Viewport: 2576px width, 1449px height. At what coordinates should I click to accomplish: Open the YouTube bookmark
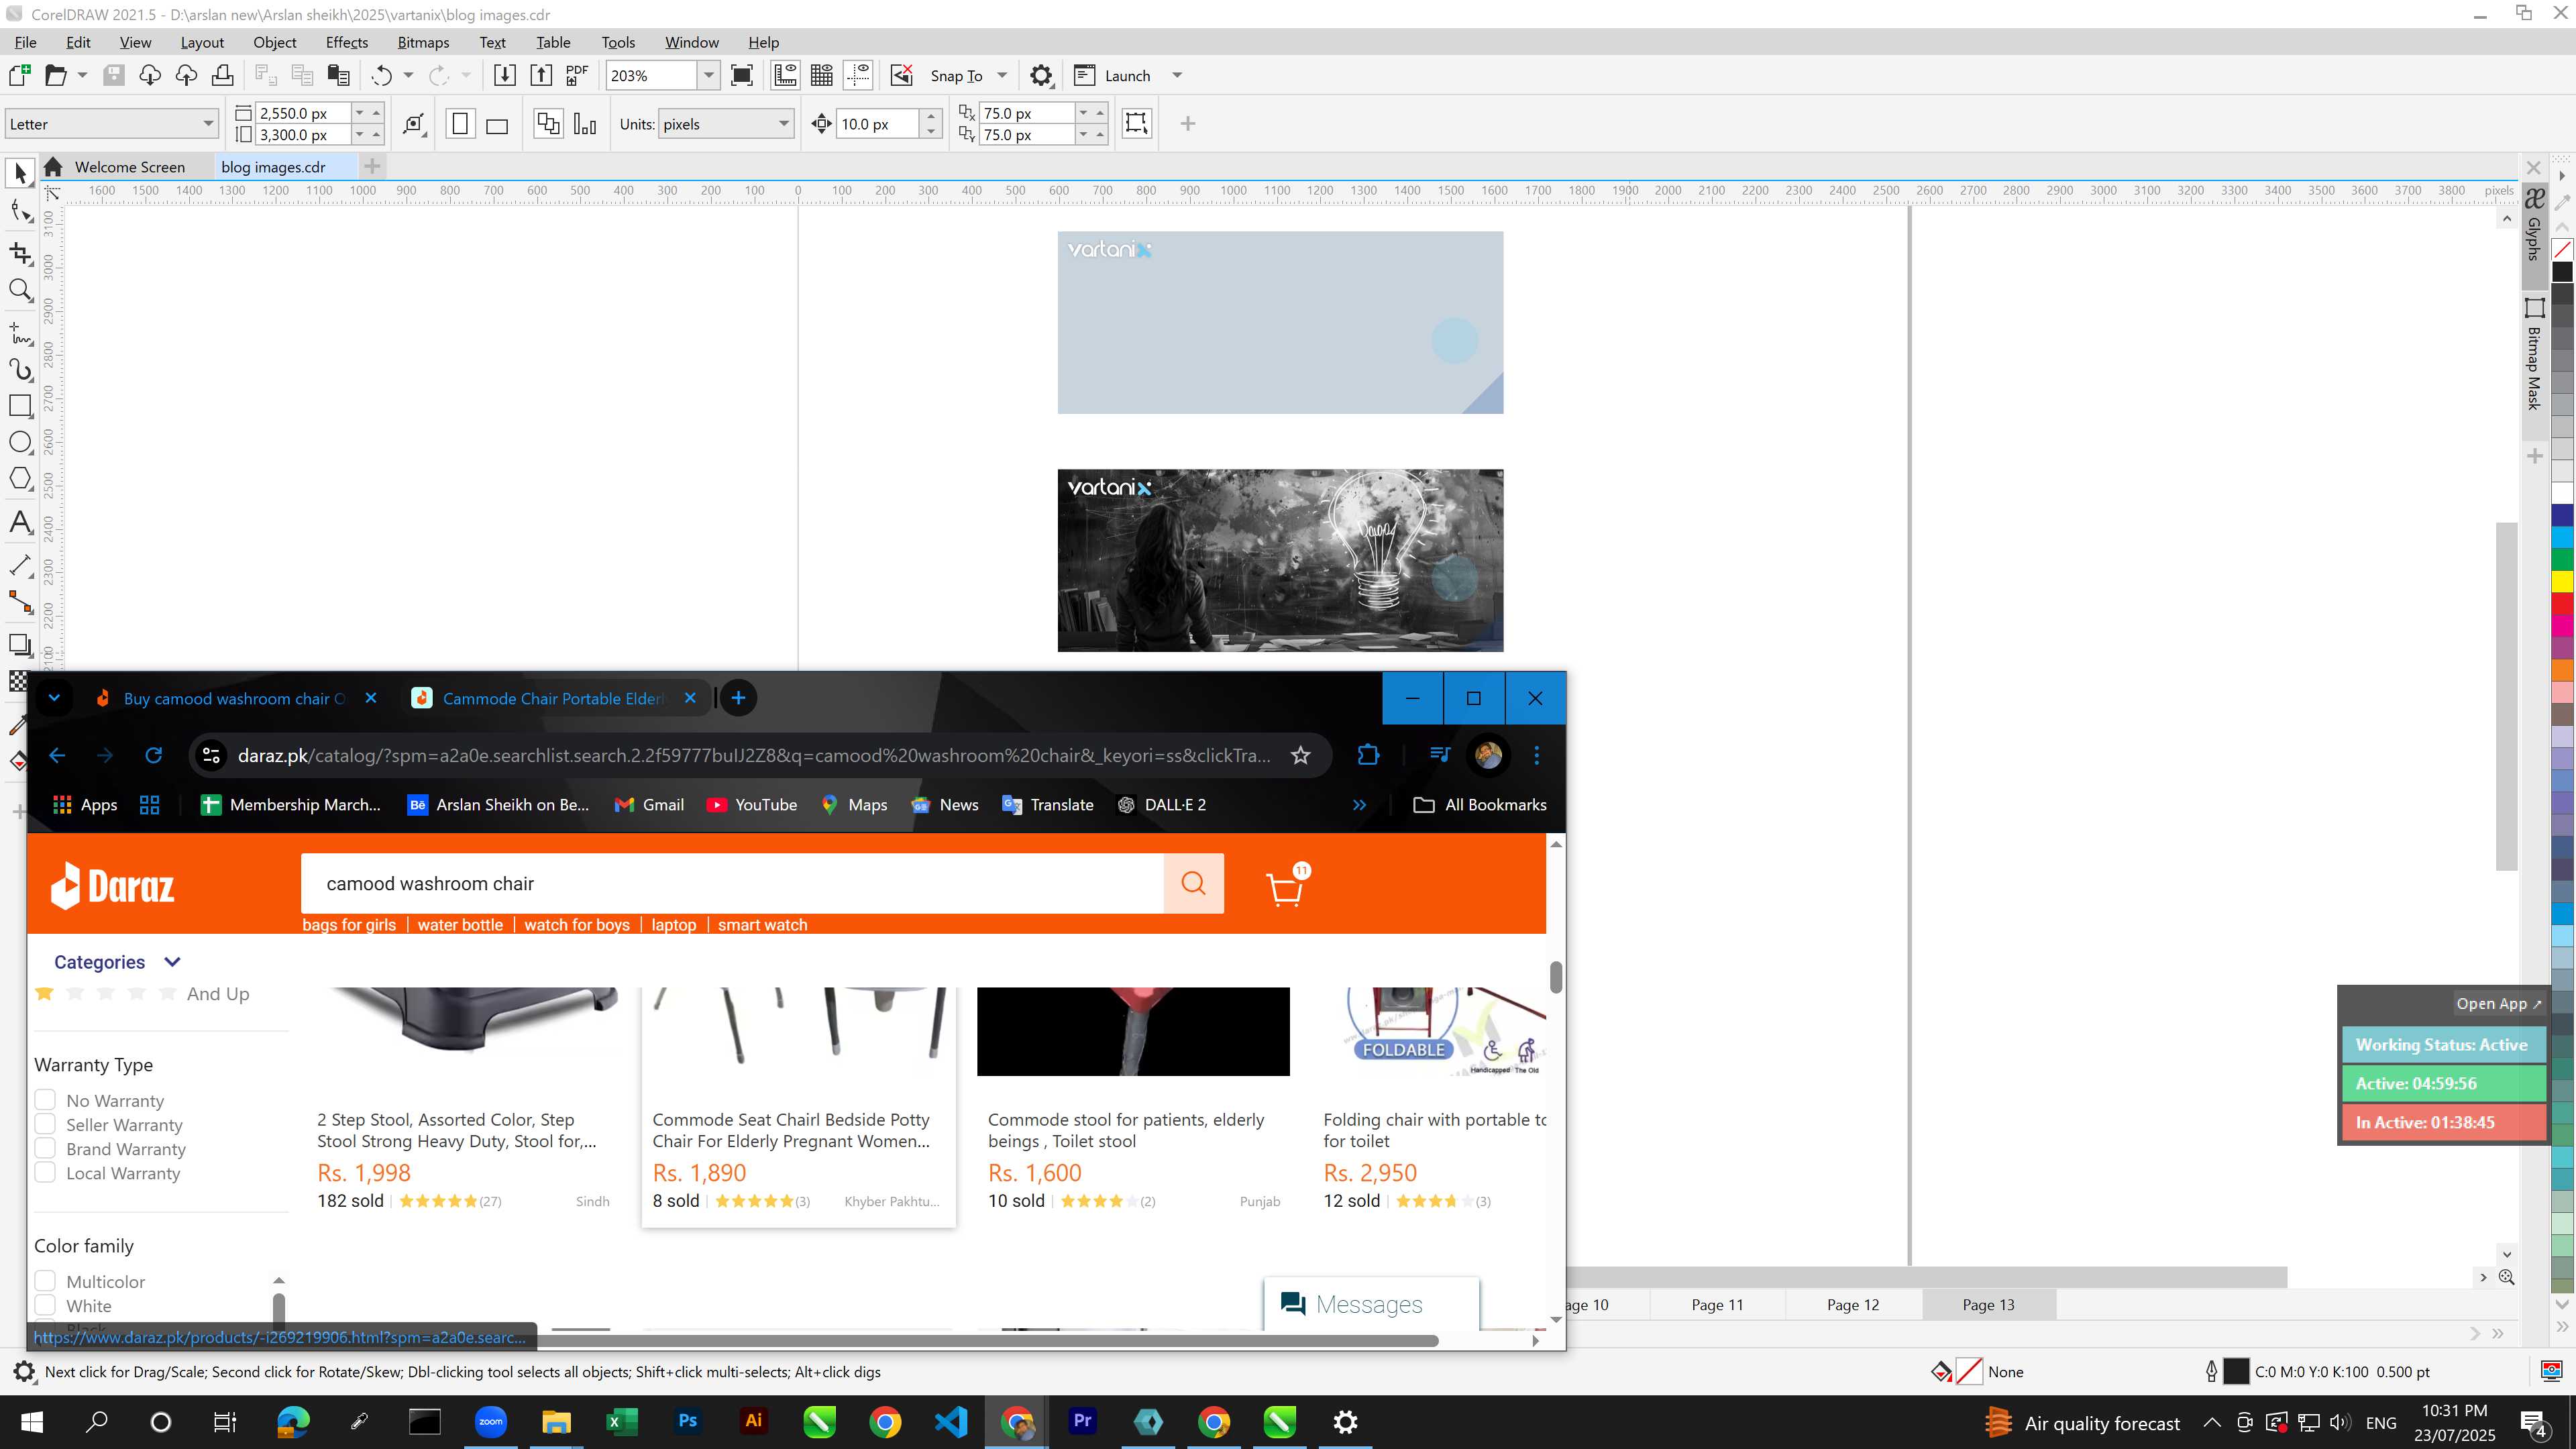[x=752, y=805]
